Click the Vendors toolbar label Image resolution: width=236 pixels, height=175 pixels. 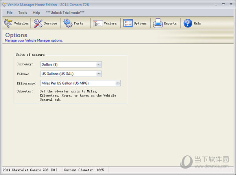tap(110, 24)
